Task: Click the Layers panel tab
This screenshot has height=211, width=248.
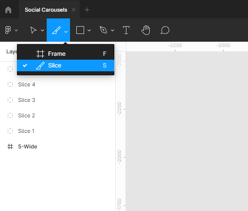Action: (x=12, y=51)
